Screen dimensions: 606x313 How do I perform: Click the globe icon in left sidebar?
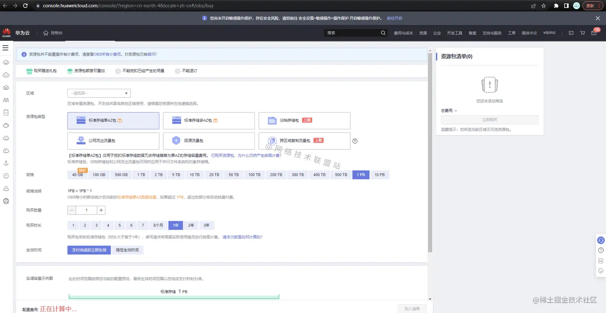tap(6, 201)
